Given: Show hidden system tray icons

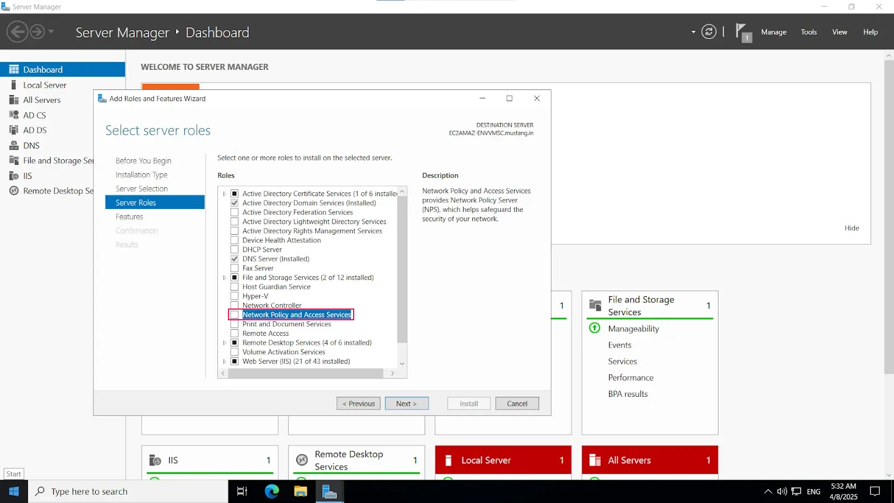Looking at the screenshot, I should [x=768, y=491].
